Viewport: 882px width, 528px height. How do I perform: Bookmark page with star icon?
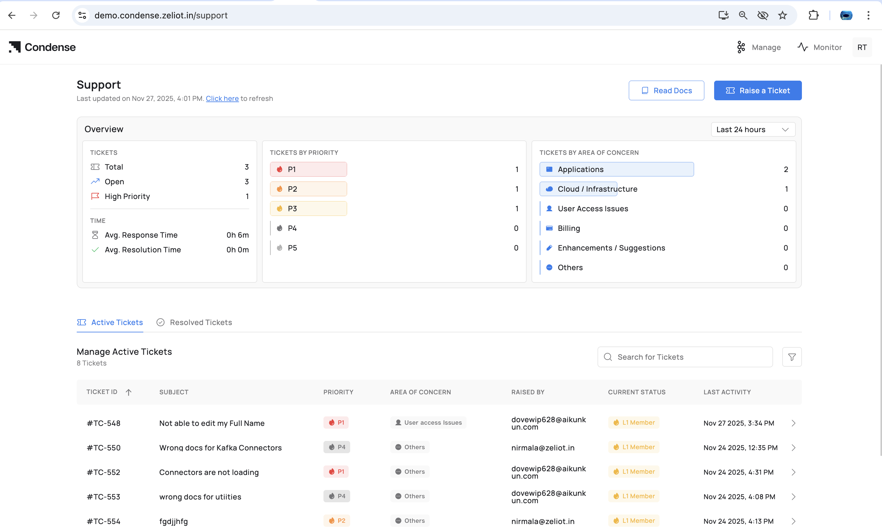tap(782, 15)
